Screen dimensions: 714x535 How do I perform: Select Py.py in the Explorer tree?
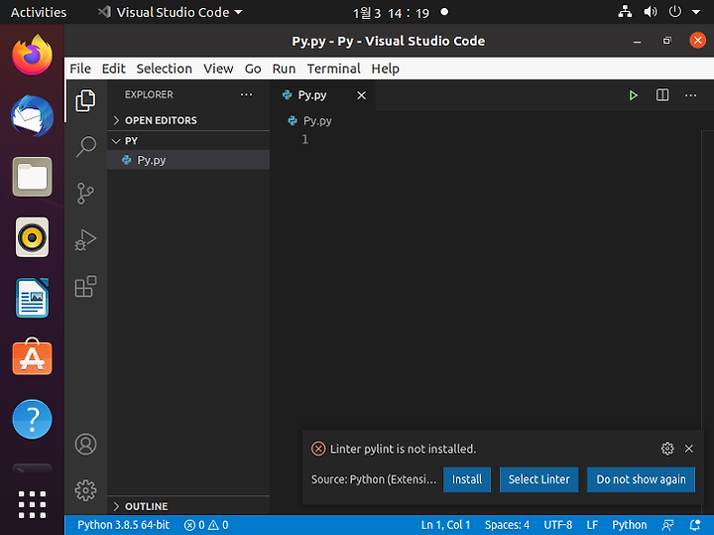pyautogui.click(x=188, y=160)
